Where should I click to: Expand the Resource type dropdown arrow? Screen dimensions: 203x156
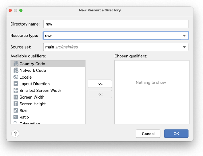[x=184, y=36]
